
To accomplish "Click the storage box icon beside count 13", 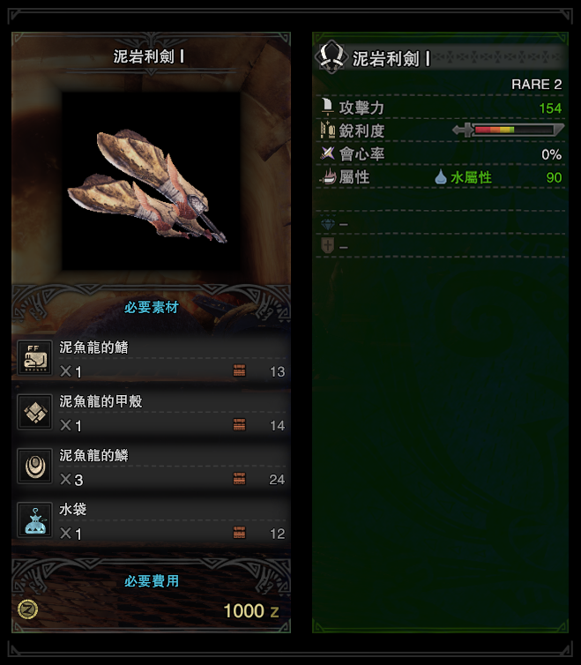I will click(x=239, y=370).
